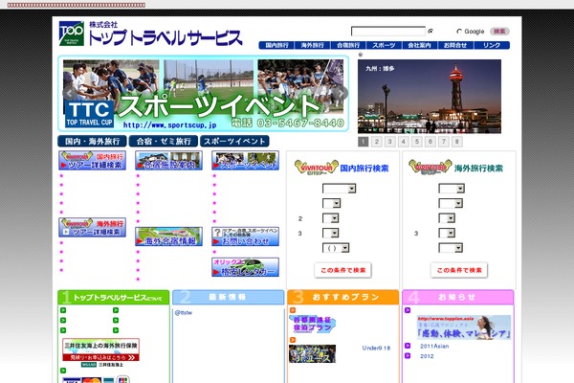Open the 合宿施設案内 banner
This screenshot has height=383, width=574.
(168, 161)
